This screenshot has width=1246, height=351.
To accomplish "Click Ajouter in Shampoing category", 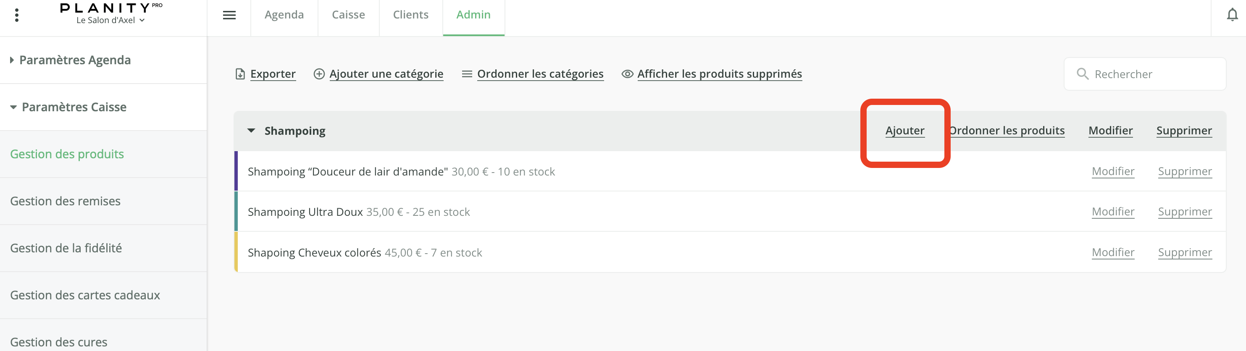I will coord(904,131).
